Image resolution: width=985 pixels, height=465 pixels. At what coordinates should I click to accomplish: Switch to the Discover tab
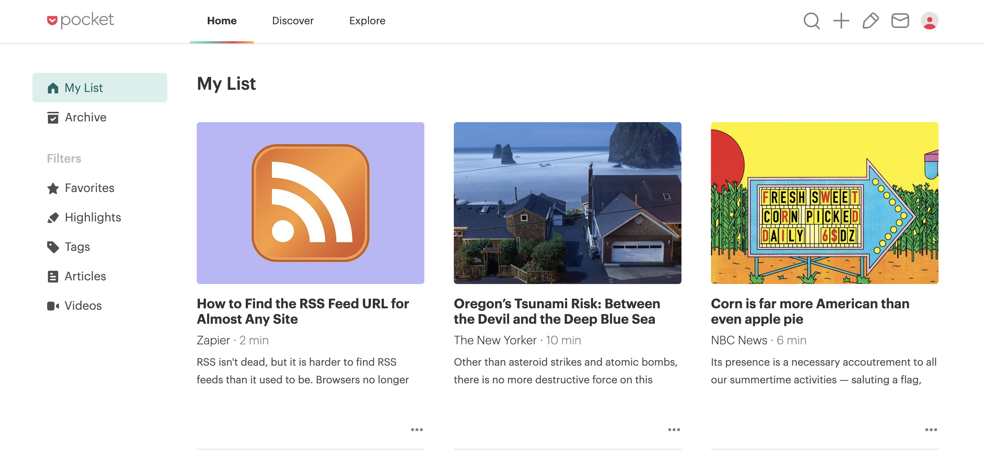point(293,21)
